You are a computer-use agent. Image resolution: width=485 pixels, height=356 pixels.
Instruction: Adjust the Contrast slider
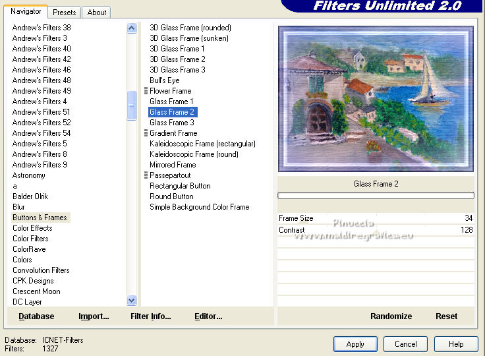click(x=376, y=230)
